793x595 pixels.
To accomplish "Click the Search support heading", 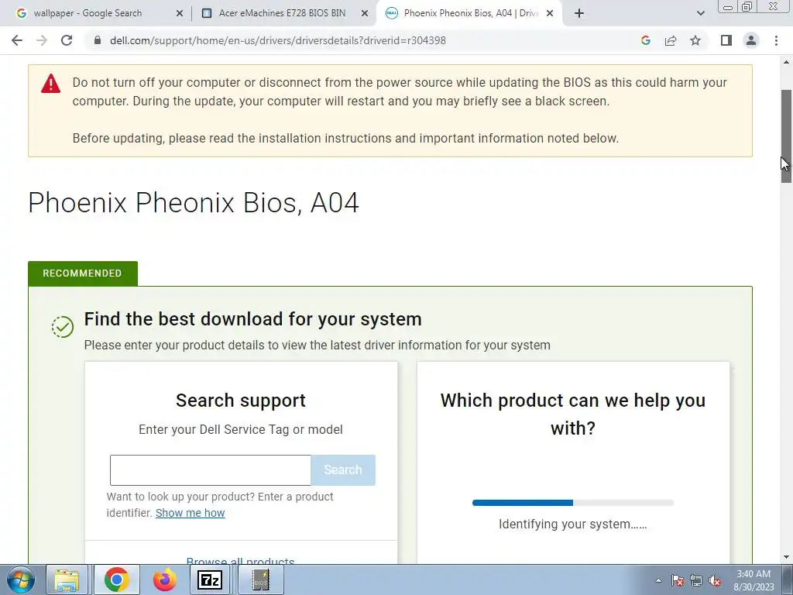I will tap(241, 401).
